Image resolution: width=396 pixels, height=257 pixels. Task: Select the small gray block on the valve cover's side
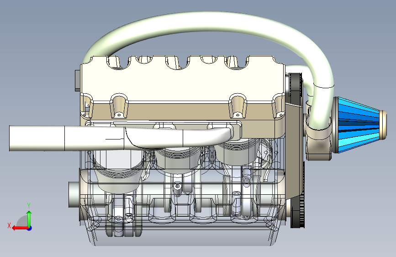tap(78, 80)
